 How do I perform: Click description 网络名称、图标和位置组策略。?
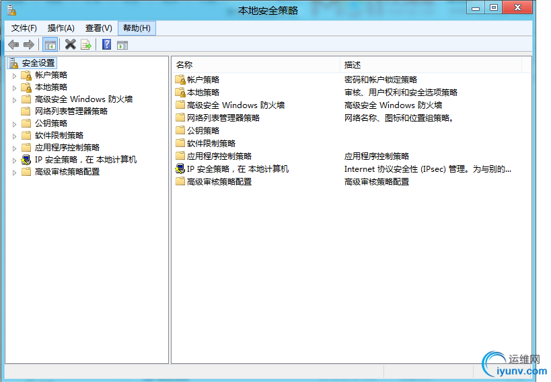[400, 118]
